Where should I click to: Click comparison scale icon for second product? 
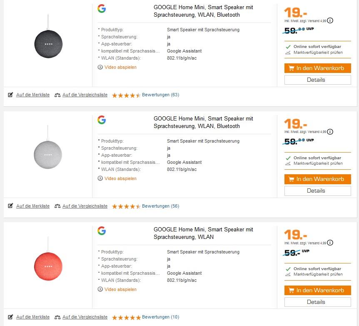tap(57, 206)
